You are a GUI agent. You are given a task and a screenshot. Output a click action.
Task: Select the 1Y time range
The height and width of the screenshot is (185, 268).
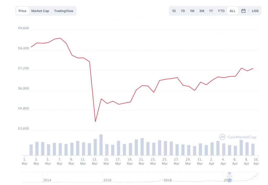pos(211,11)
